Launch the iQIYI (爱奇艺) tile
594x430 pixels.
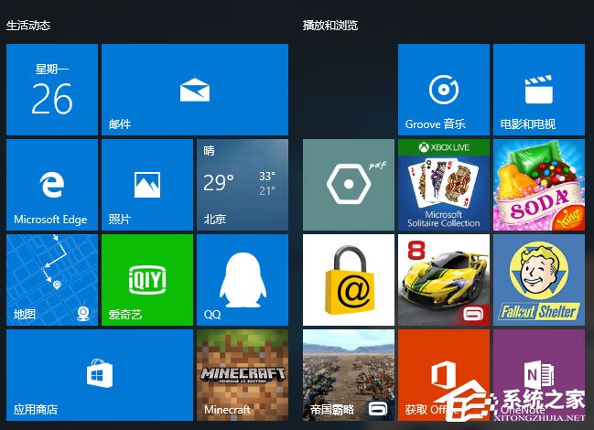147,280
